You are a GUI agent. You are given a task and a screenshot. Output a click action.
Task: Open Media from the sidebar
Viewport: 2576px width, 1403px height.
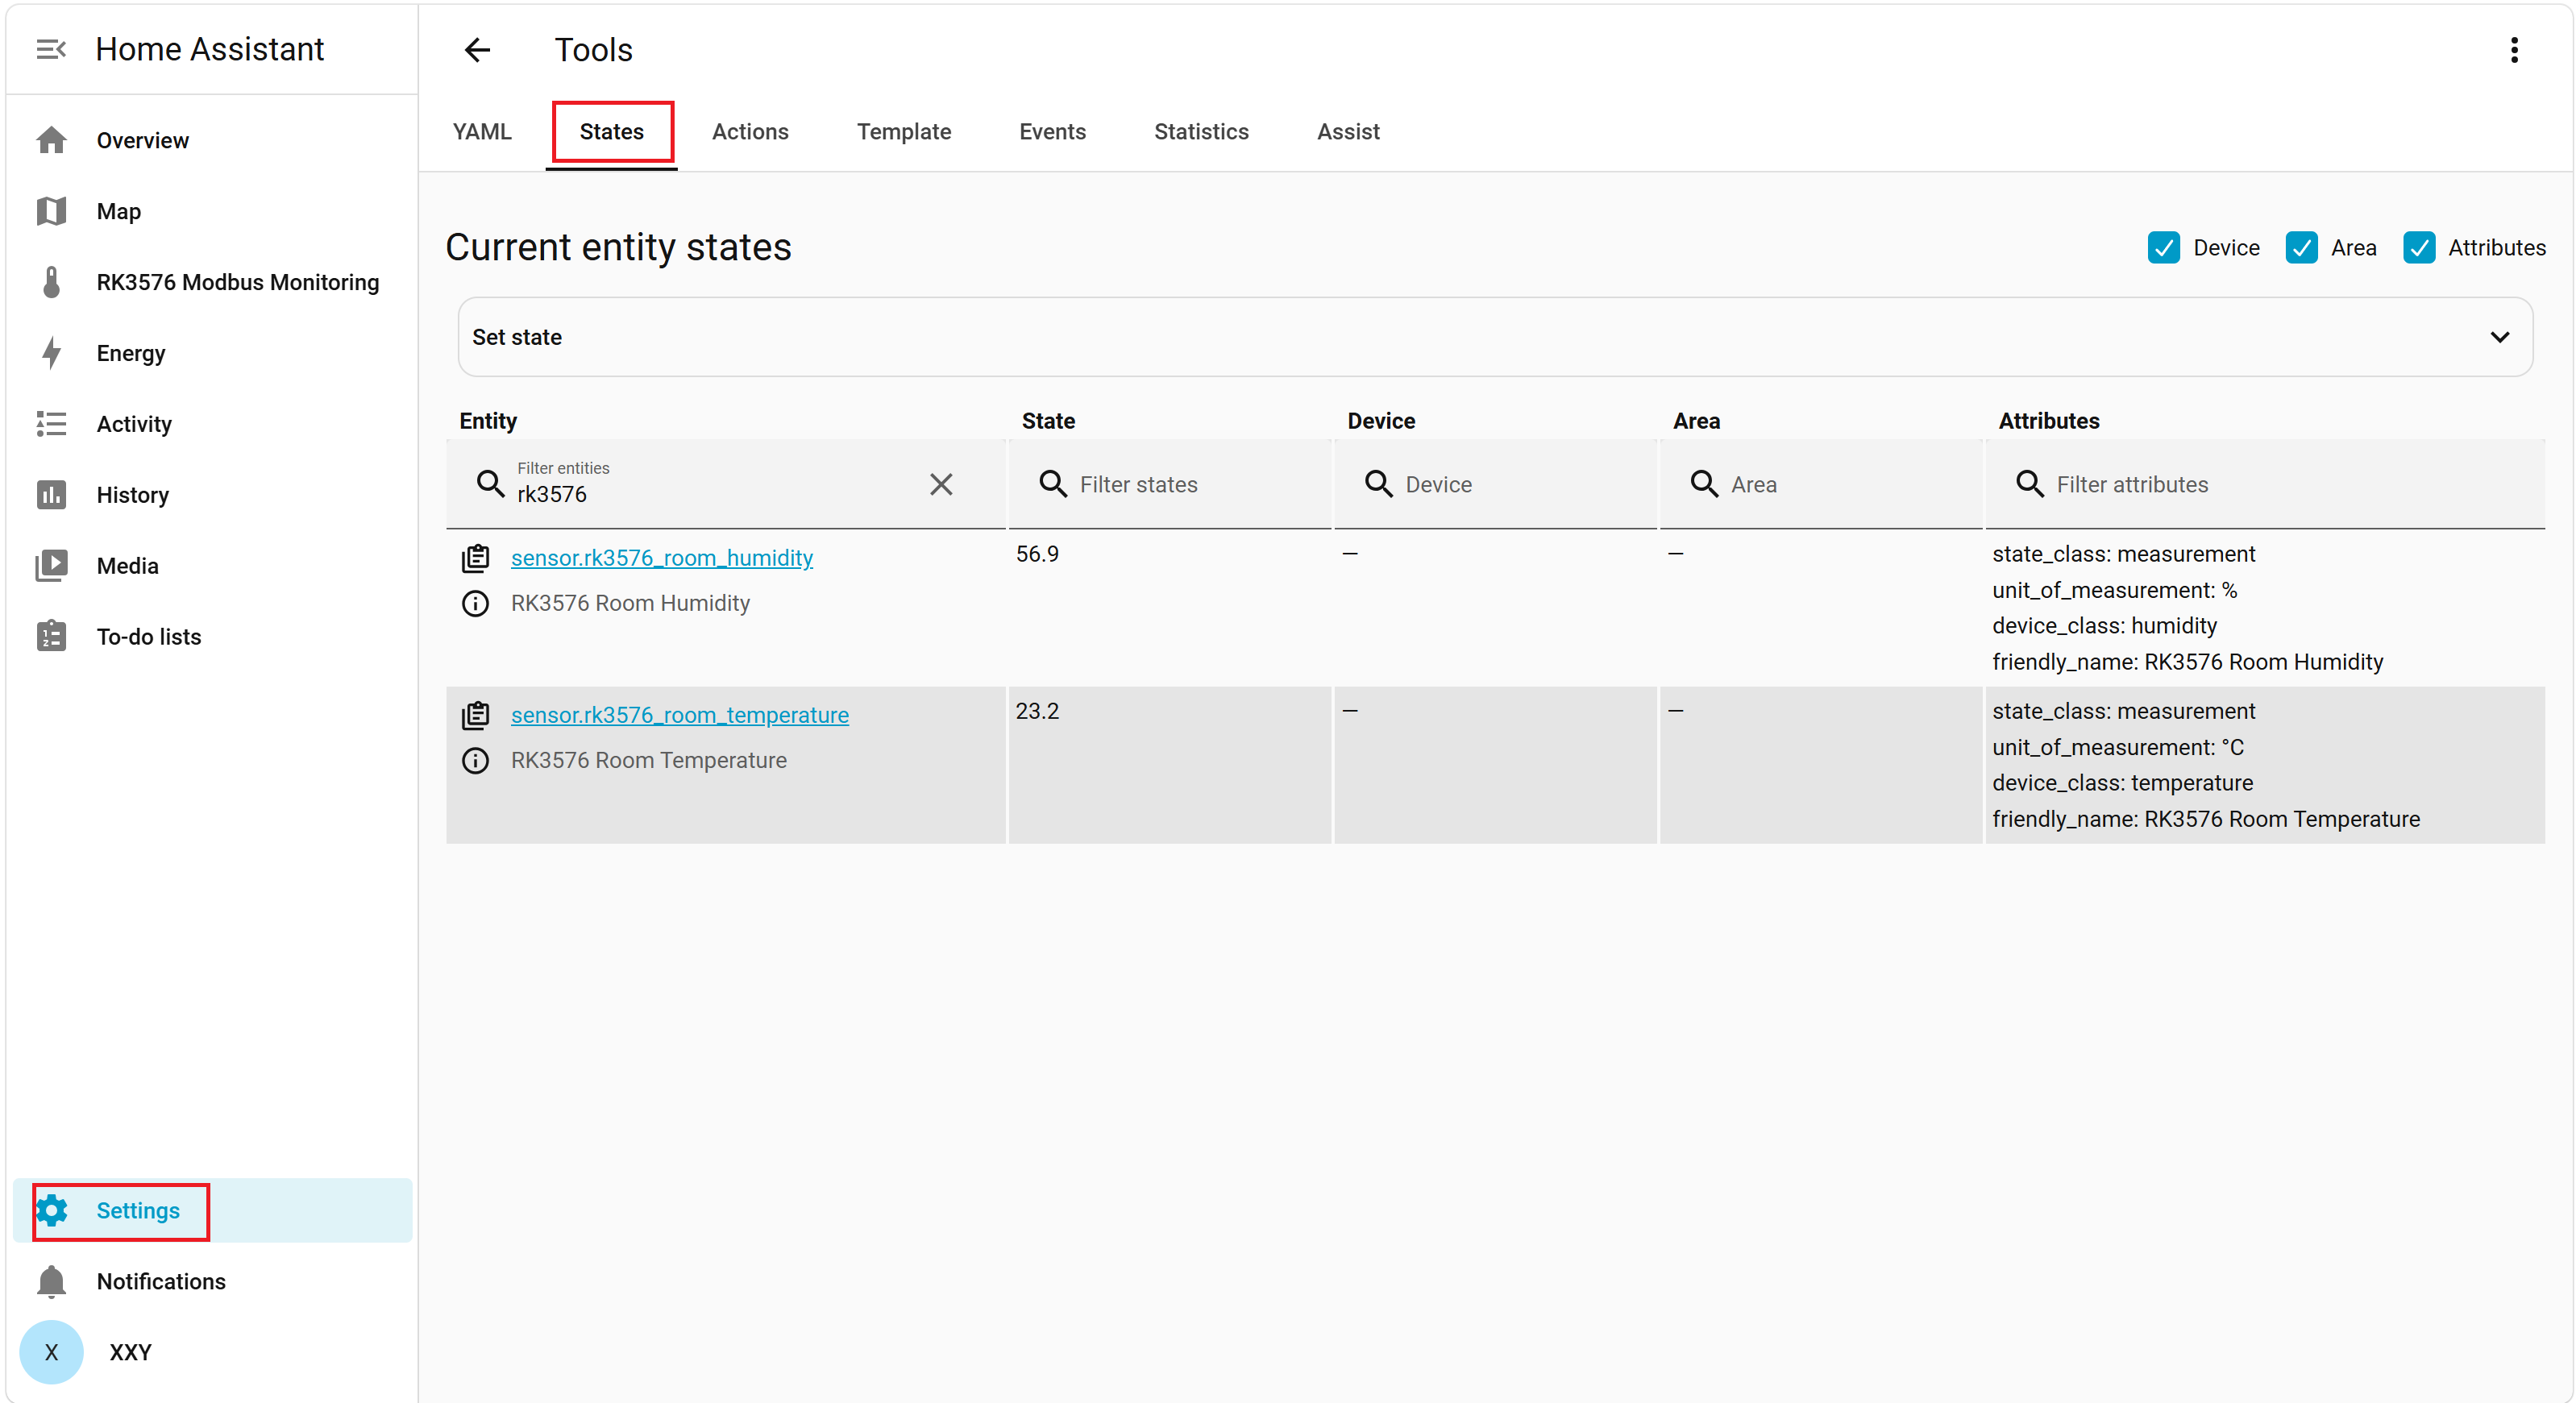(212, 566)
